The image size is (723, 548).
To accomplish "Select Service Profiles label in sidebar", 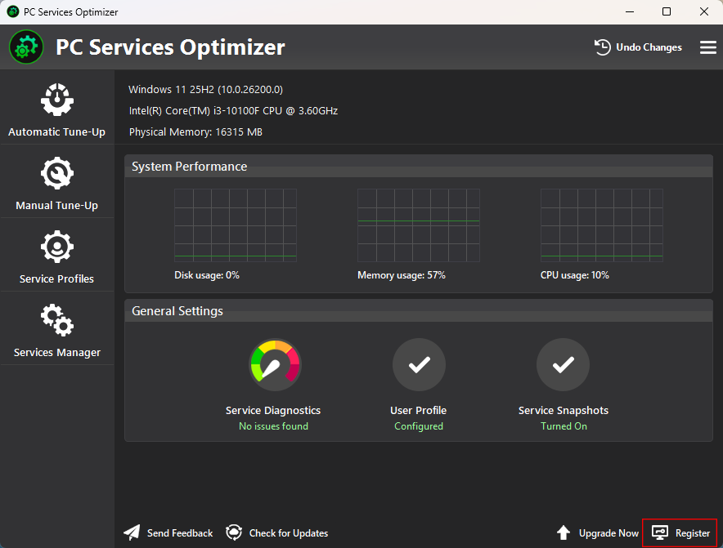I will (x=56, y=278).
